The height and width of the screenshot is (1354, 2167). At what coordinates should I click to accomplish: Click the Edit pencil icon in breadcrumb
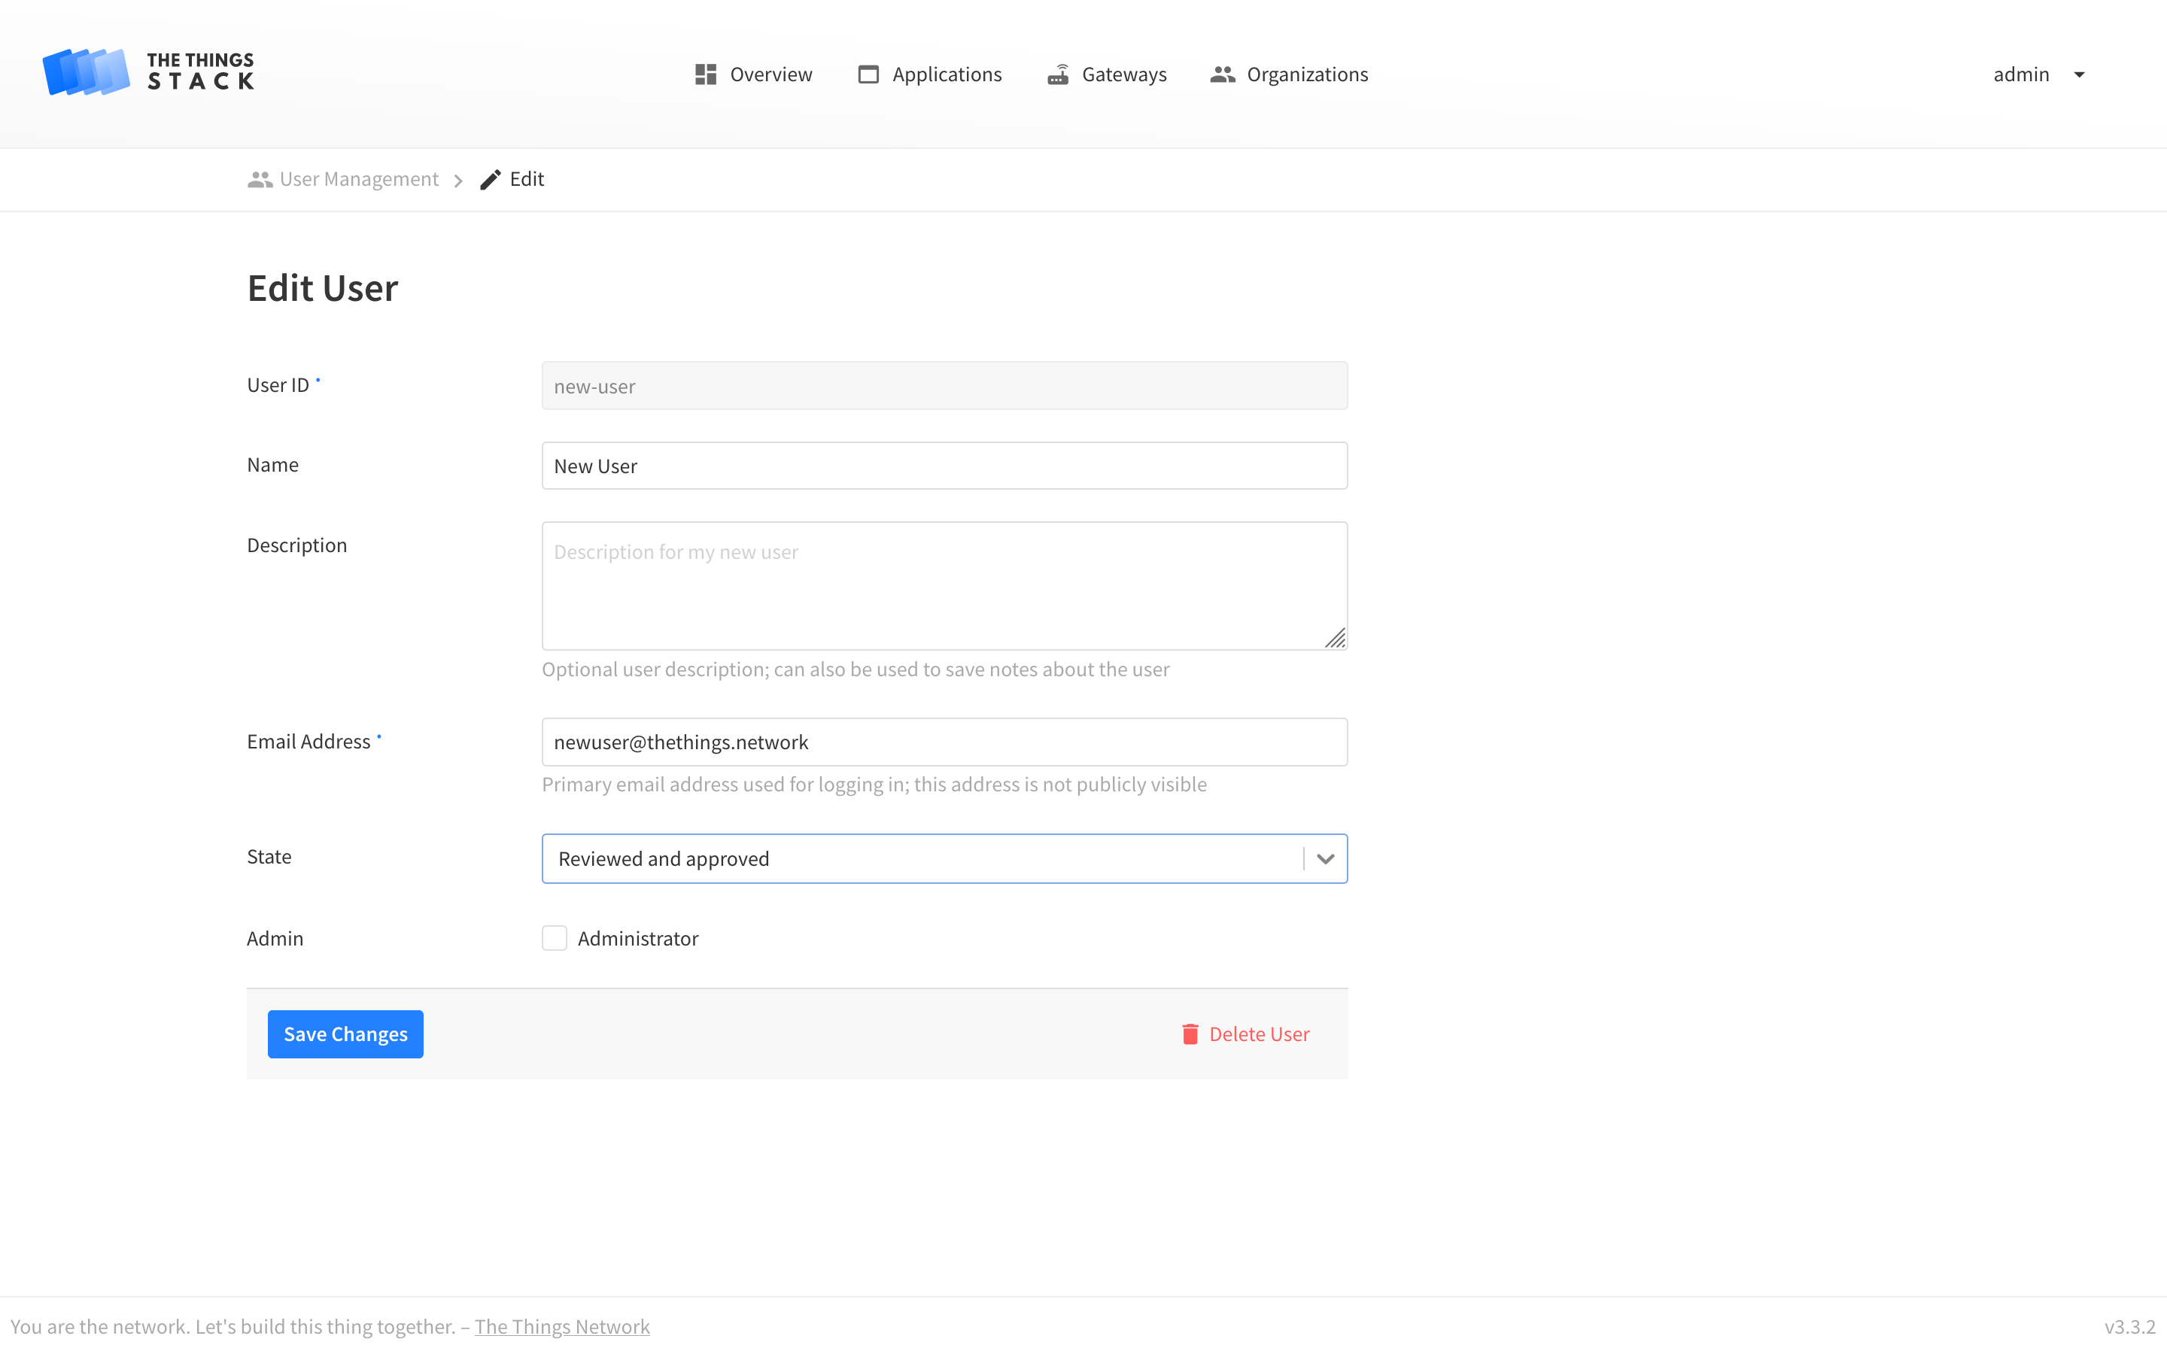tap(489, 179)
